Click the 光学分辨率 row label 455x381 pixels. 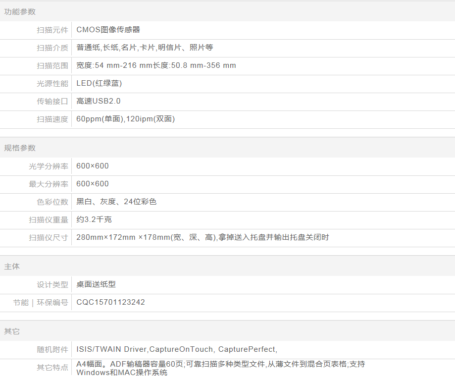coord(48,166)
